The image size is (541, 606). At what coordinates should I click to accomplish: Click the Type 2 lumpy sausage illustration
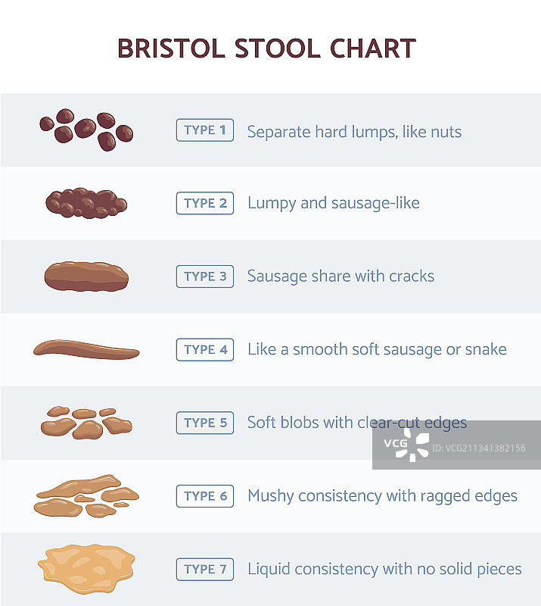tap(86, 203)
